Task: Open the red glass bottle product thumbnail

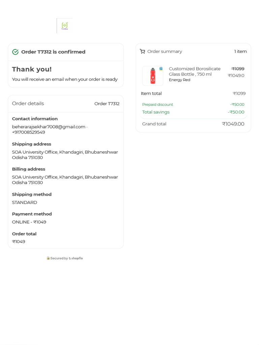Action: (153, 76)
